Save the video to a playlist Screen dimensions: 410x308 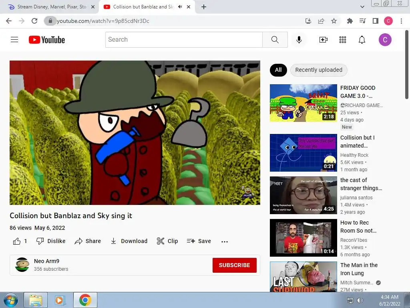(199, 241)
